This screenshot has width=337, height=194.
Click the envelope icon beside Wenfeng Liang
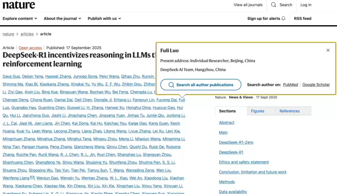pos(32,178)
